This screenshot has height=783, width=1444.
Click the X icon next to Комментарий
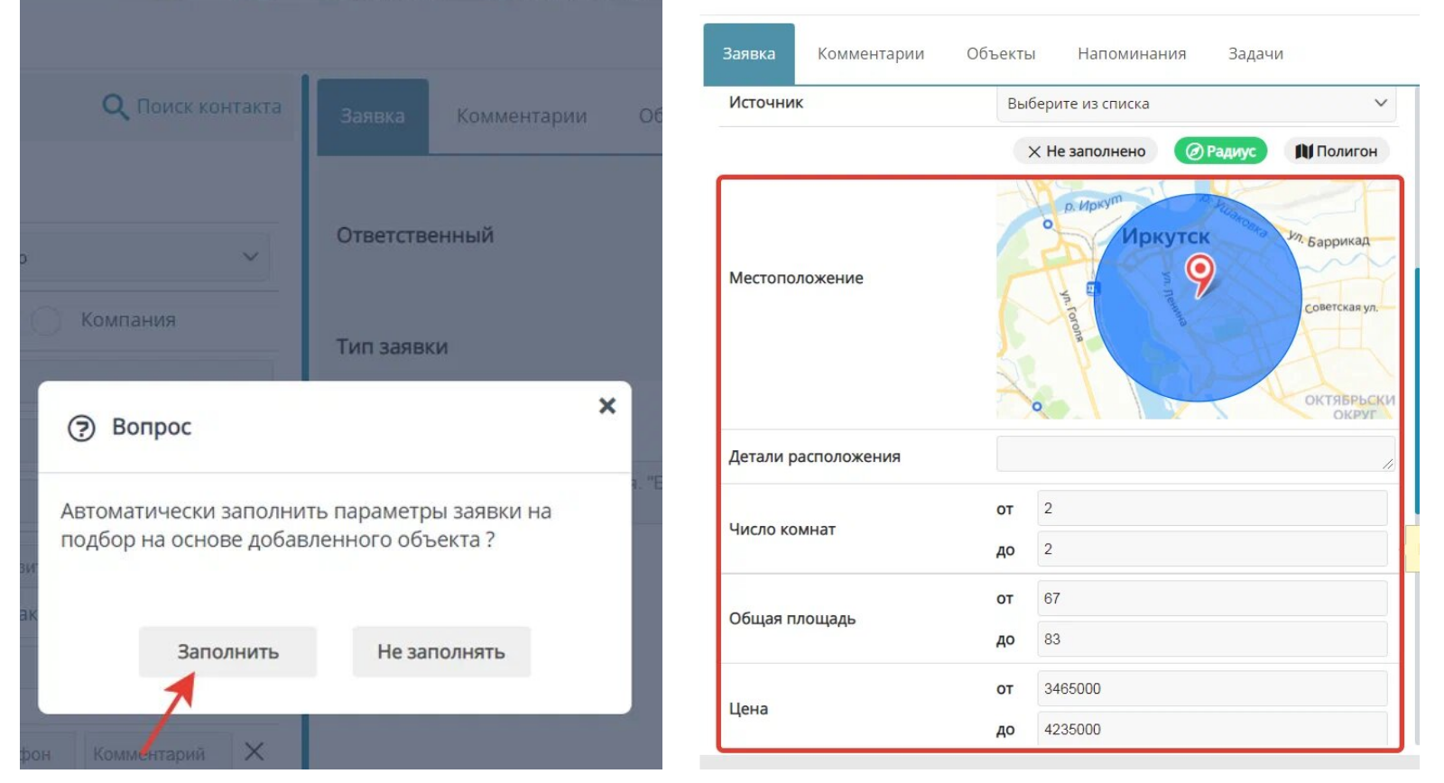tap(255, 751)
